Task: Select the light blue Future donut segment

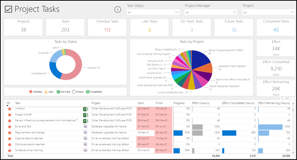Action: pyautogui.click(x=55, y=56)
